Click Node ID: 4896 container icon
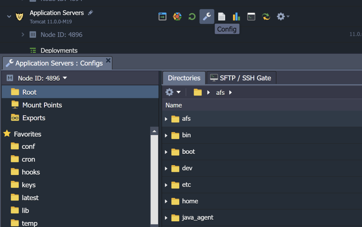Screen dimensions: 362x227 [33, 35]
